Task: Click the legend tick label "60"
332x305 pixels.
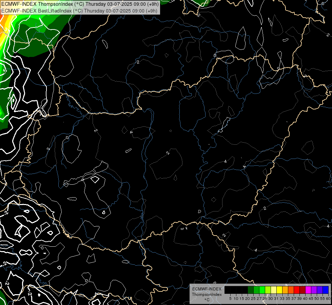Action: tap(328, 299)
